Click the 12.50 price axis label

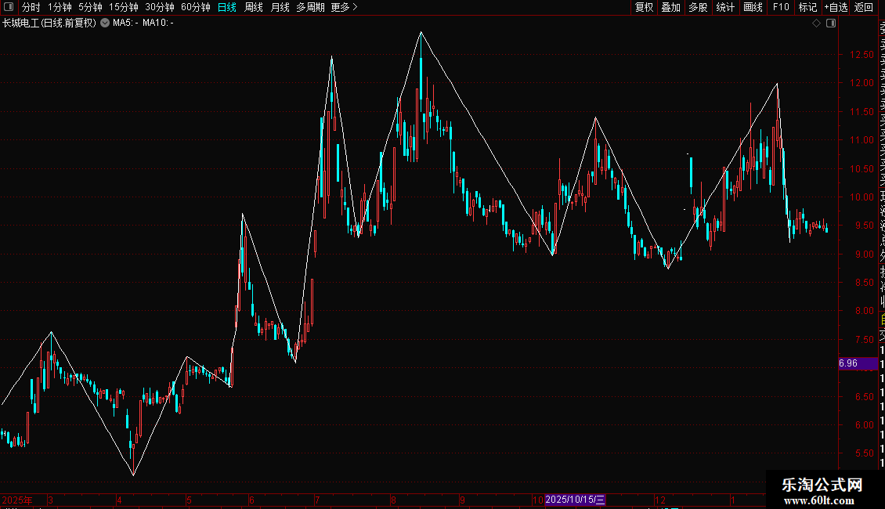coord(862,55)
